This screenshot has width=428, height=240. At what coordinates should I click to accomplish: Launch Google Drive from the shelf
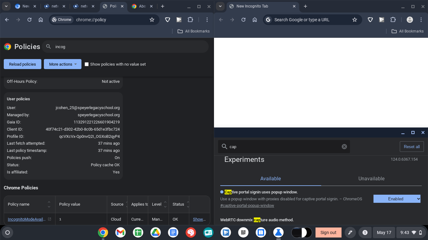tap(156, 232)
